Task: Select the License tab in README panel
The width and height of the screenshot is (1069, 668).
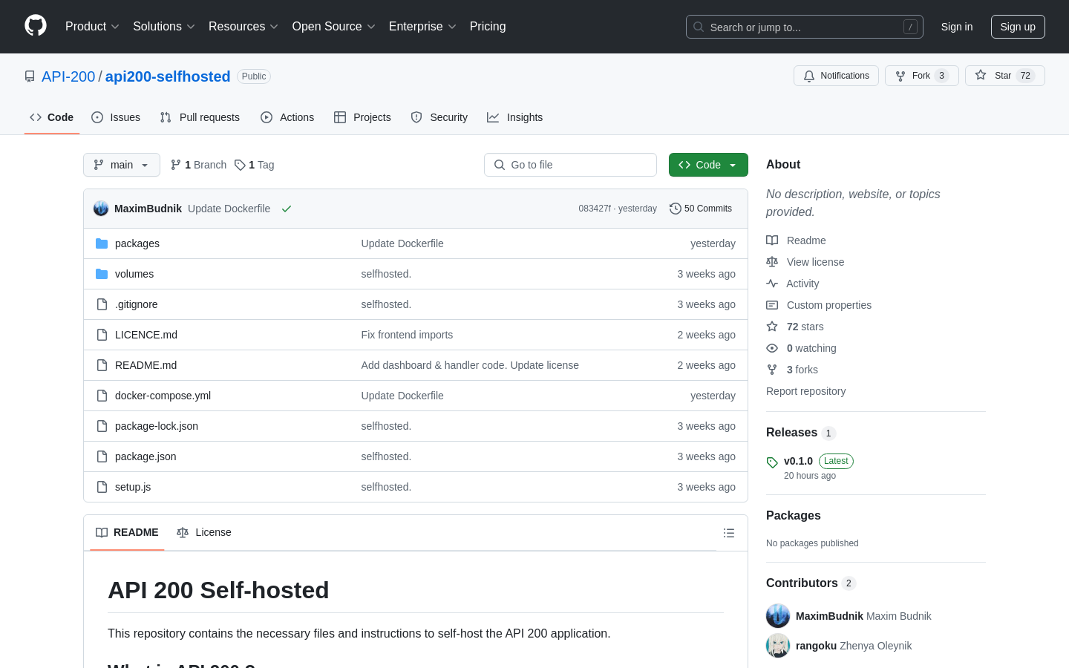Action: point(204,532)
